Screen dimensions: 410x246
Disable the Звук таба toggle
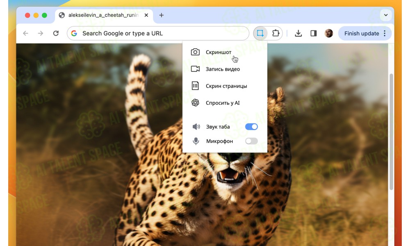tap(251, 127)
